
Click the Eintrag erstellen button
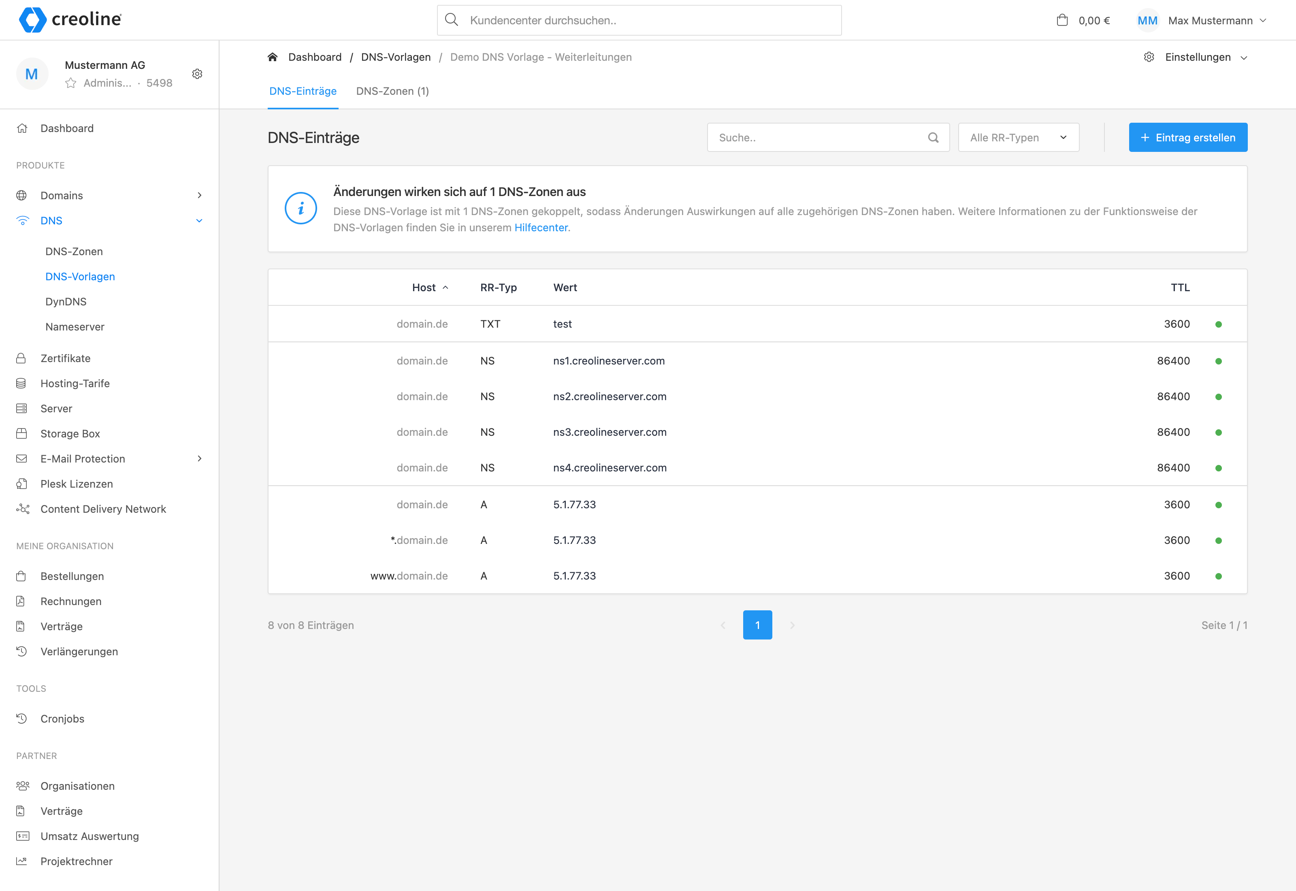click(x=1188, y=137)
